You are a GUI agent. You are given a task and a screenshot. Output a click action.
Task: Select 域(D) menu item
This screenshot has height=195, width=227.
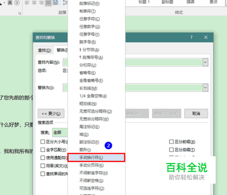click(96, 134)
